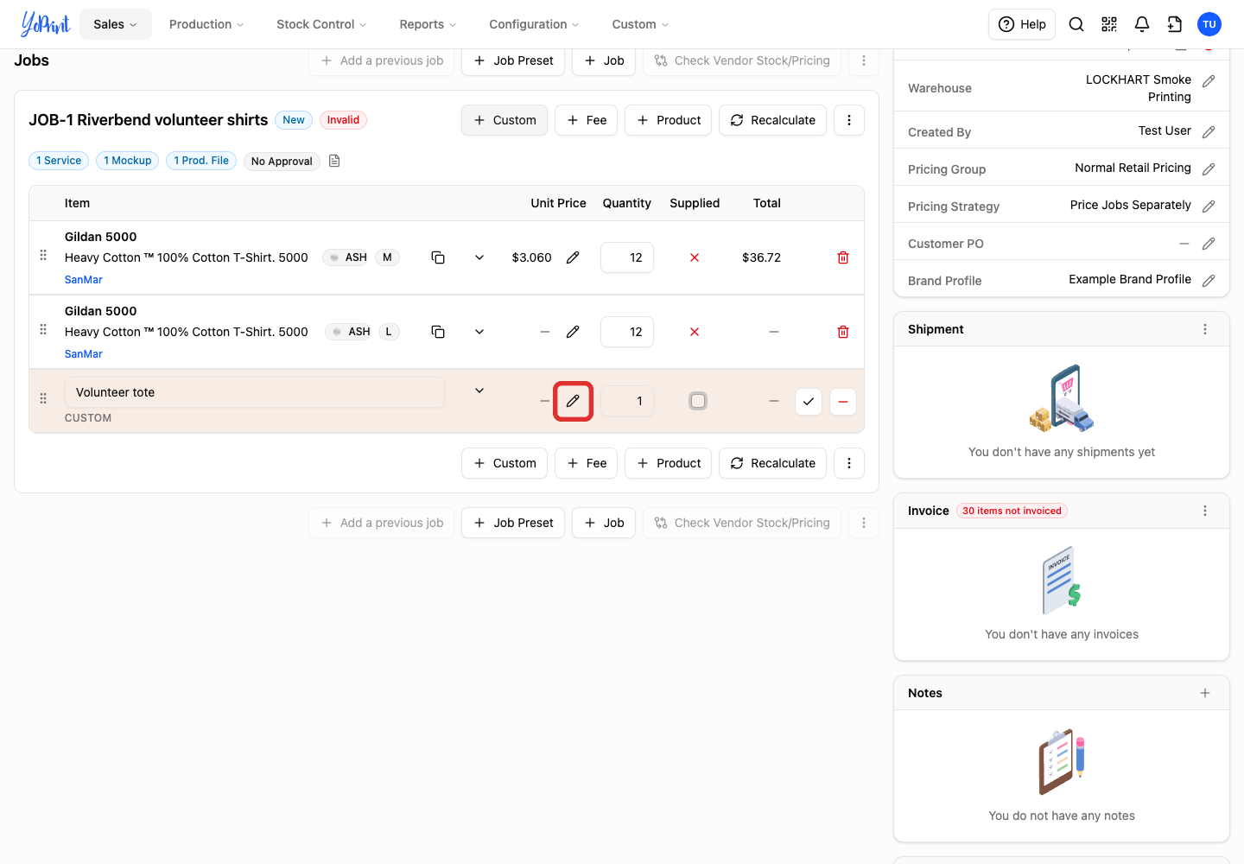The height and width of the screenshot is (864, 1244).
Task: Toggle Supplied for Gildan 5000 ASH M
Action: point(695,257)
